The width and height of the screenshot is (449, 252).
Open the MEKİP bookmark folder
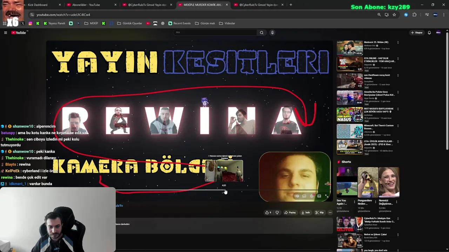[91, 23]
